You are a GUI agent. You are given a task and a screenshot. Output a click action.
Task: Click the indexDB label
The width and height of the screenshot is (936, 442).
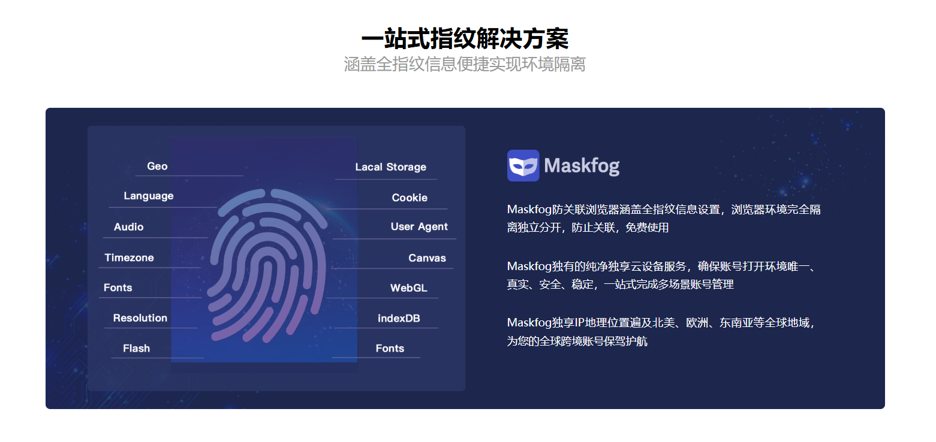tap(399, 318)
